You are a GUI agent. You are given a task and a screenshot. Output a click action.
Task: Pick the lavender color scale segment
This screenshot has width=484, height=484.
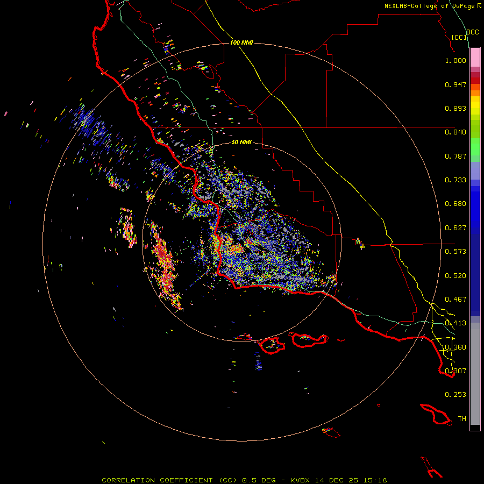475,170
